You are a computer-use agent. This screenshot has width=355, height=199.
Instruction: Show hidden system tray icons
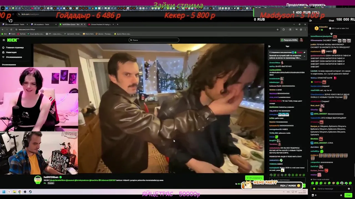pos(283,192)
